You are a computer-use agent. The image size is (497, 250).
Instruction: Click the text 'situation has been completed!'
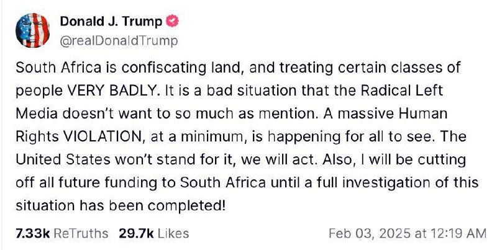(x=121, y=206)
